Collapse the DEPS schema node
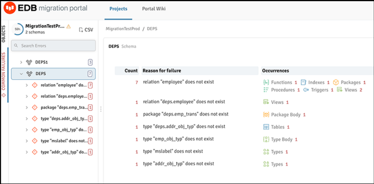This screenshot has height=184, width=374. coord(21,74)
